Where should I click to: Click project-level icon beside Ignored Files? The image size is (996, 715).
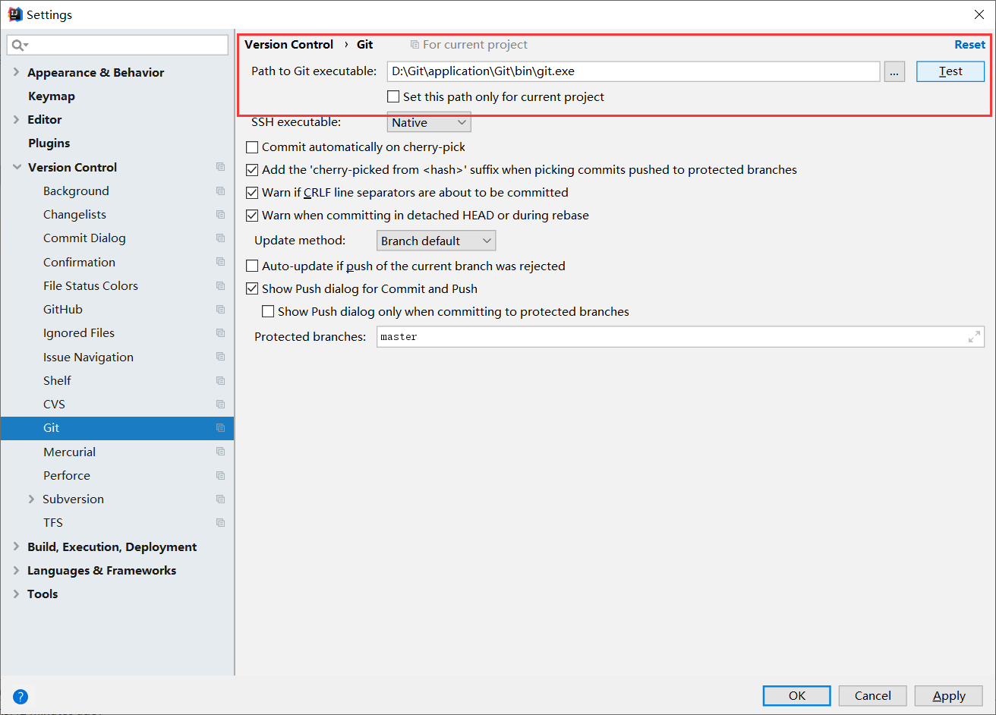click(x=220, y=332)
